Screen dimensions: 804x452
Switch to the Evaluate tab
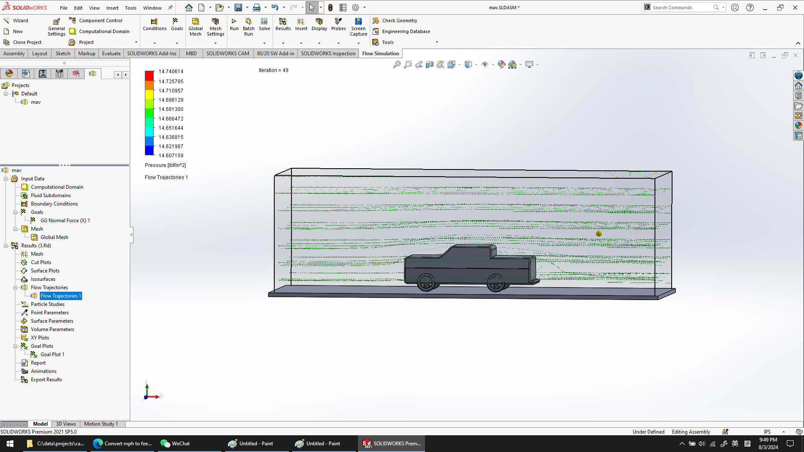111,54
